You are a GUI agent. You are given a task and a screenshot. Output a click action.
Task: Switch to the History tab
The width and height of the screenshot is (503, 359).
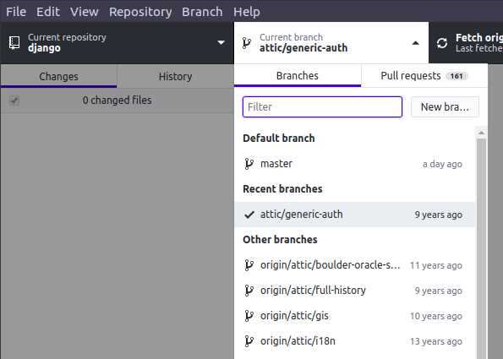[x=175, y=77]
